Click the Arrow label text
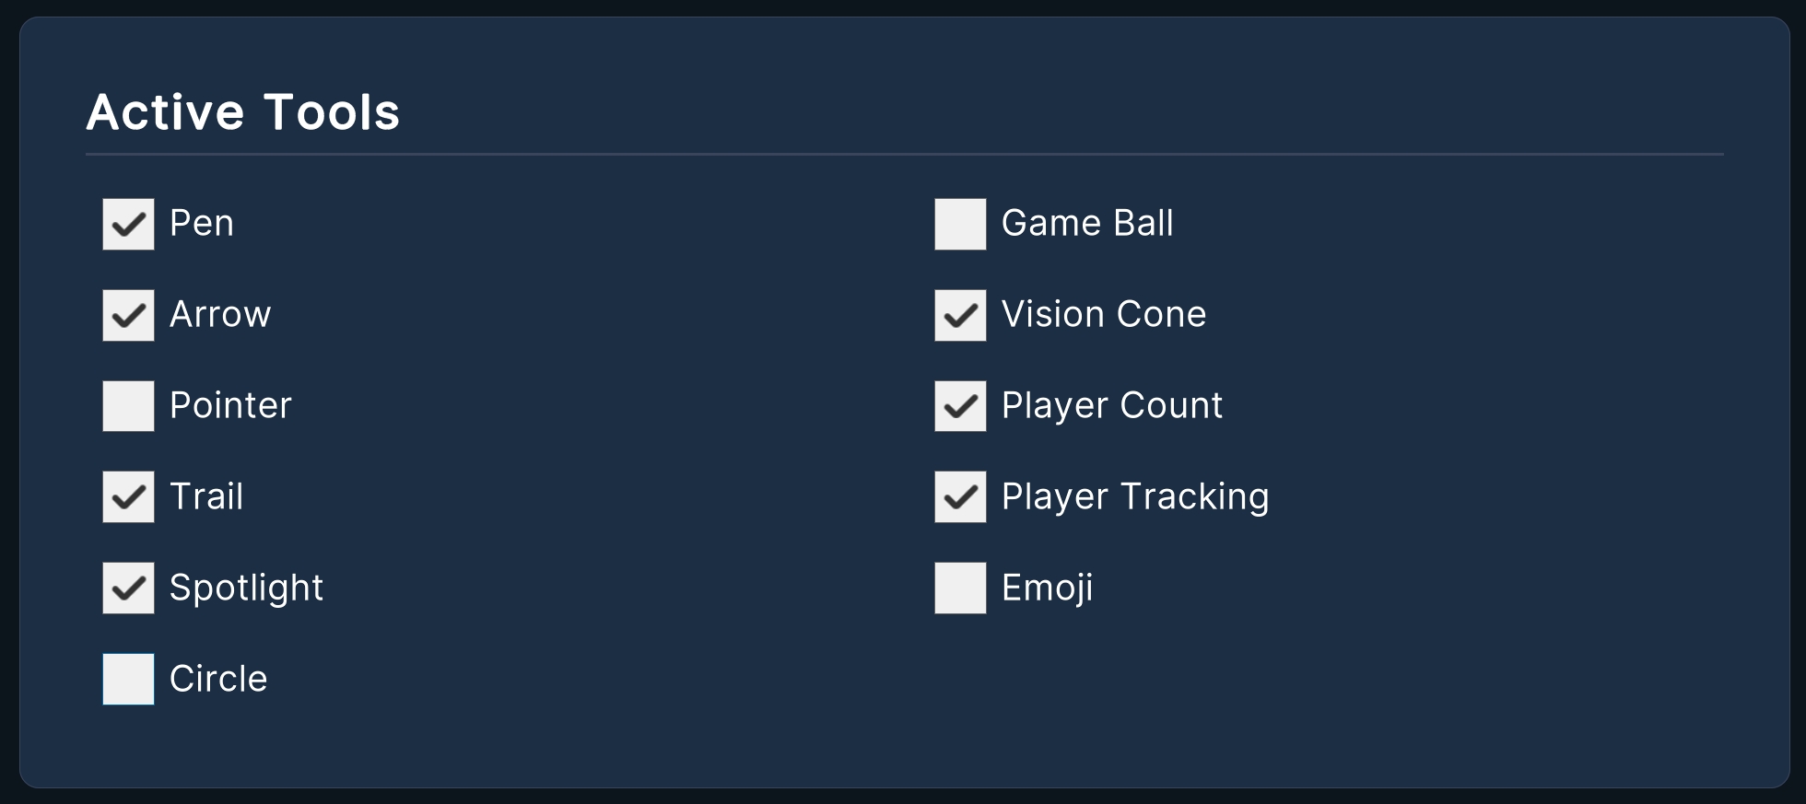Screen dimensions: 1806x804 point(220,315)
